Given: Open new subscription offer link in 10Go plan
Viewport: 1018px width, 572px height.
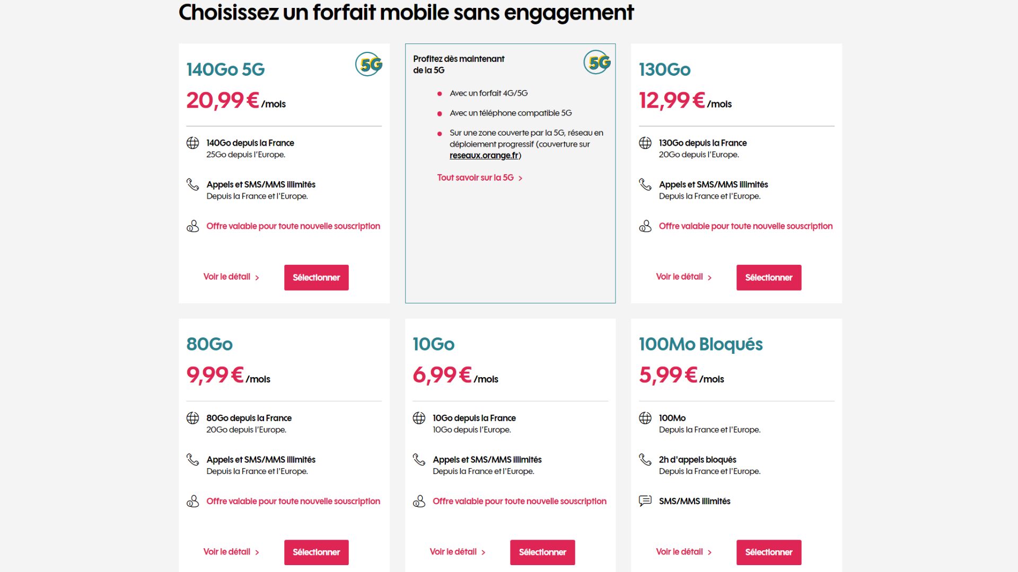Looking at the screenshot, I should pyautogui.click(x=520, y=501).
